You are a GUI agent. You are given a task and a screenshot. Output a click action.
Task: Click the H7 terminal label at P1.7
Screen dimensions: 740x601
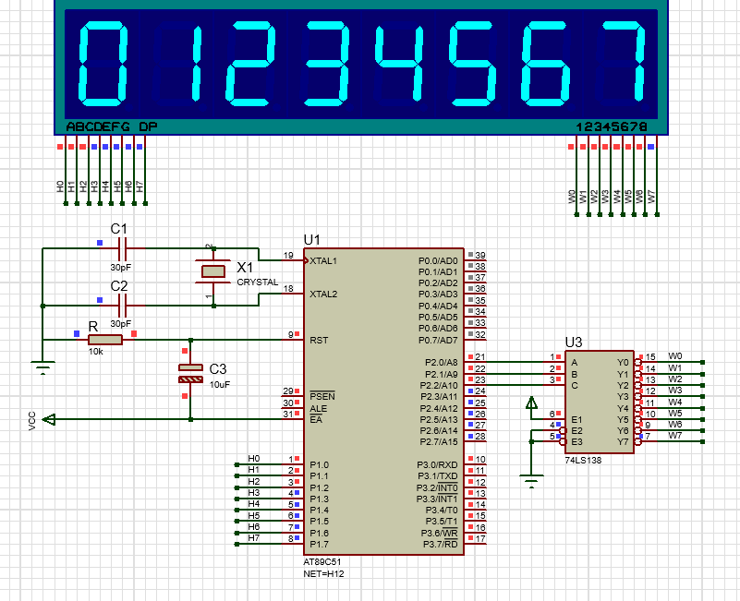pos(254,538)
